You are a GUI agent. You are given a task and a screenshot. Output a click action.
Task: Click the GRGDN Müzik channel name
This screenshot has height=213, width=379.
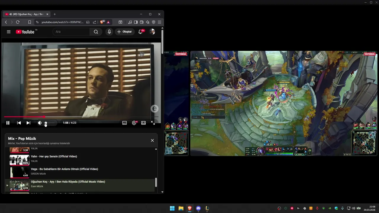tap(38, 174)
